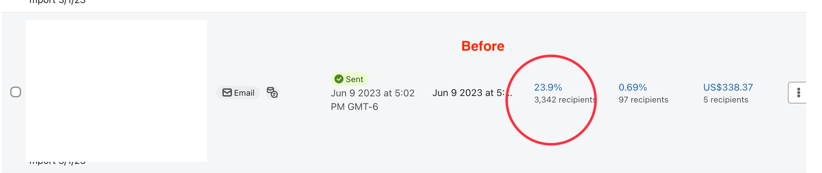
Task: Open the US$338.37 revenue link
Action: click(x=728, y=88)
